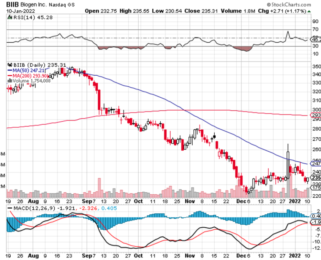Click the black MACD legend line marker
This screenshot has height=260, width=321.
click(10, 208)
